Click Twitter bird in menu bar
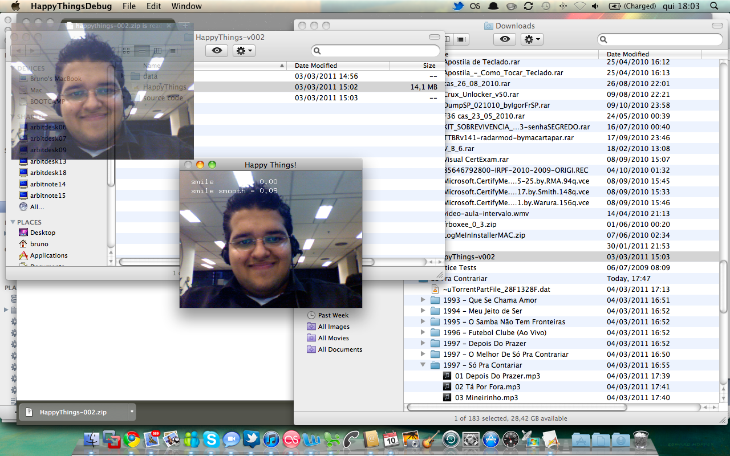Image resolution: width=730 pixels, height=456 pixels. pos(458,6)
